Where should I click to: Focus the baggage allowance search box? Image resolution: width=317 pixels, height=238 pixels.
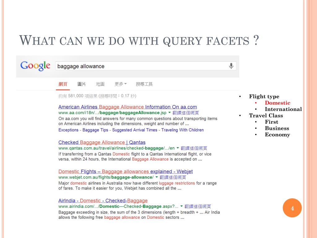click(145, 66)
